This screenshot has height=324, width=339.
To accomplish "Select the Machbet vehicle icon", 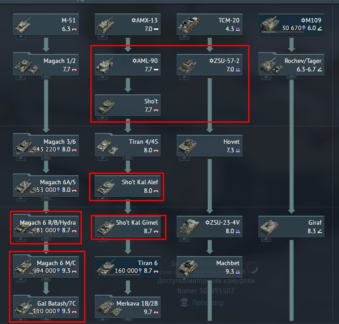I will pyautogui.click(x=188, y=267).
